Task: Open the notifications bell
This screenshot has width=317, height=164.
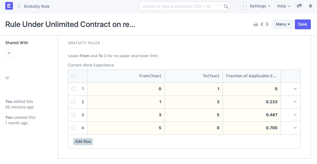Action: point(310,6)
